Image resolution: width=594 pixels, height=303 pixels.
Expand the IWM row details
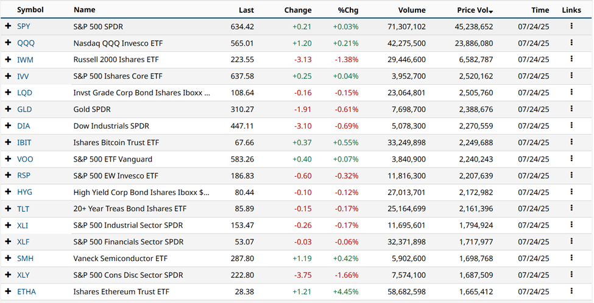[x=8, y=60]
